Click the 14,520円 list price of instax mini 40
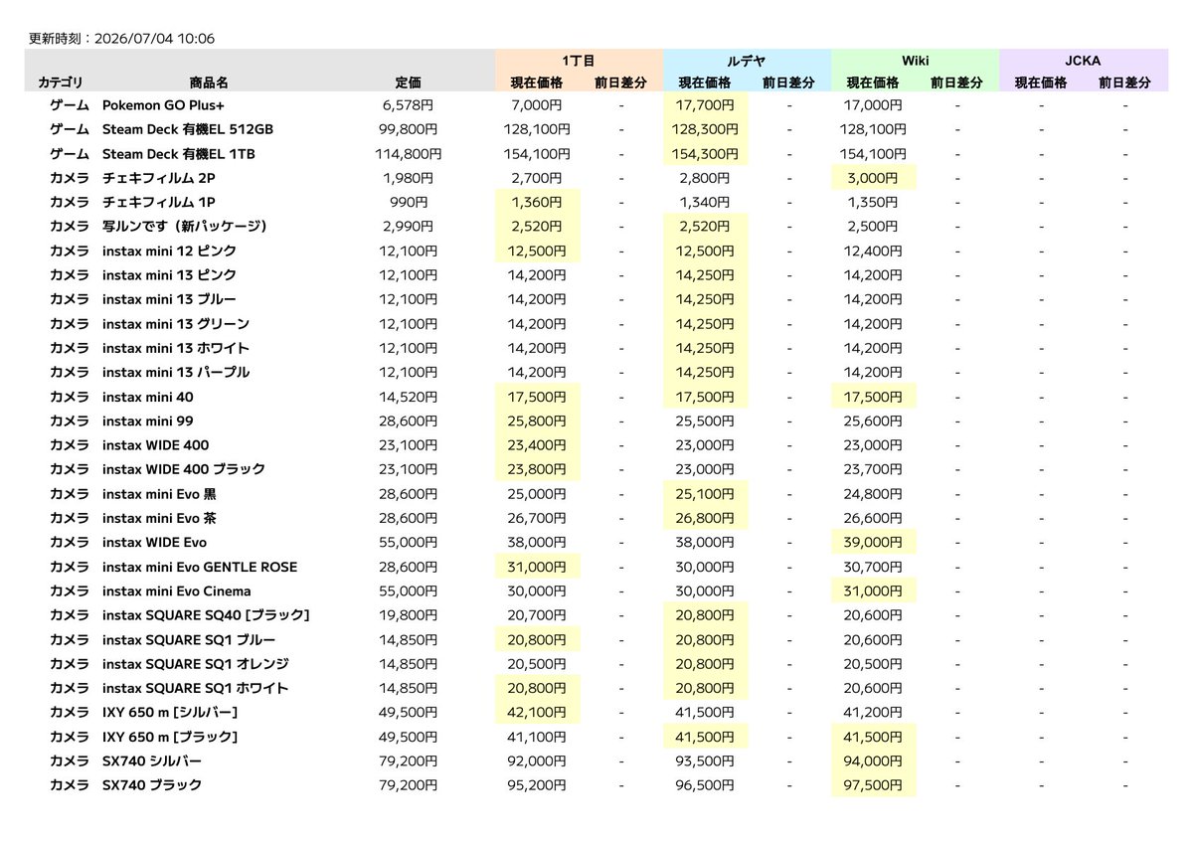The width and height of the screenshot is (1193, 843). pos(408,397)
